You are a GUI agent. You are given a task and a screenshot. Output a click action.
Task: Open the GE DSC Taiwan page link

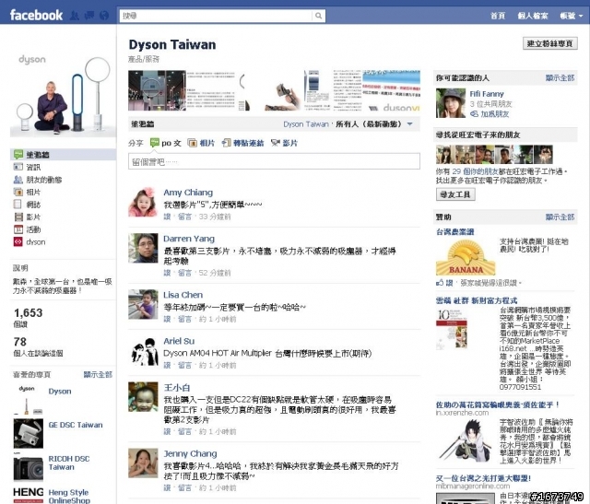pyautogui.click(x=76, y=425)
